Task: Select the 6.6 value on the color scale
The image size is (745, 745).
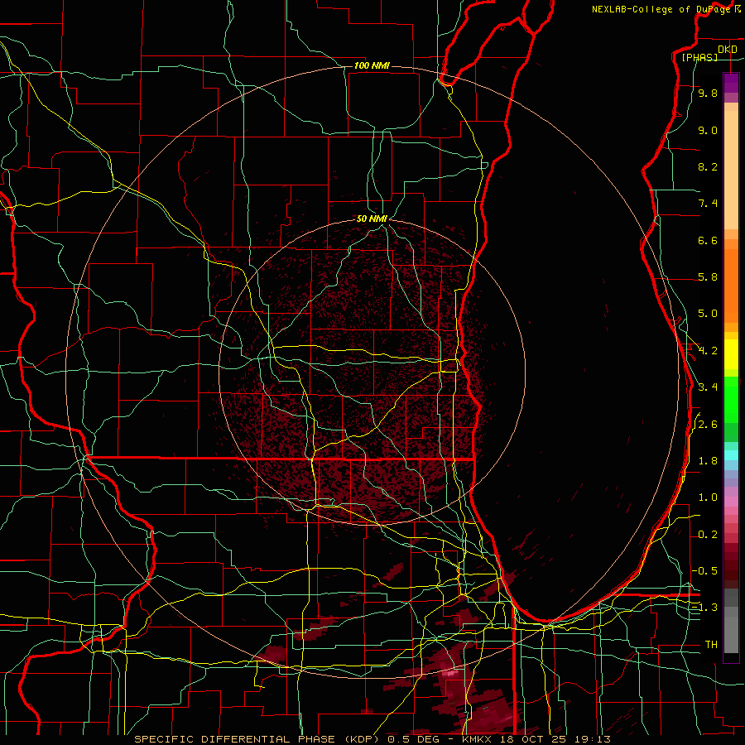Action: click(x=708, y=241)
